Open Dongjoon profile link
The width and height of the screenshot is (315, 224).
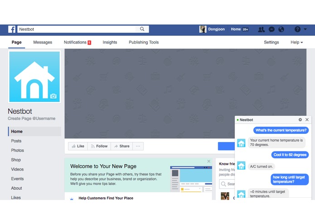(x=216, y=29)
